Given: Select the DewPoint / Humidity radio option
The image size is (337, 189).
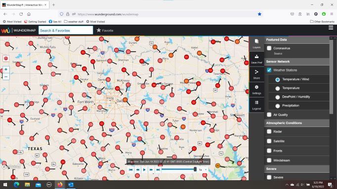Looking at the screenshot, I should [278, 97].
